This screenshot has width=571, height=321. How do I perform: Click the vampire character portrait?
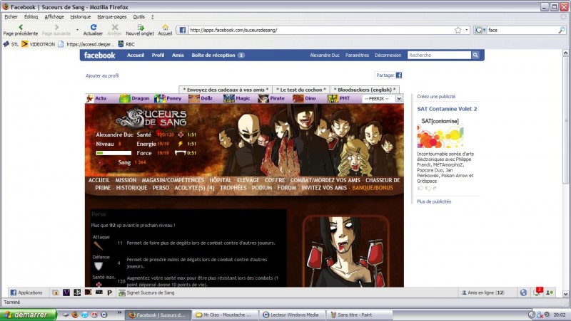346,251
